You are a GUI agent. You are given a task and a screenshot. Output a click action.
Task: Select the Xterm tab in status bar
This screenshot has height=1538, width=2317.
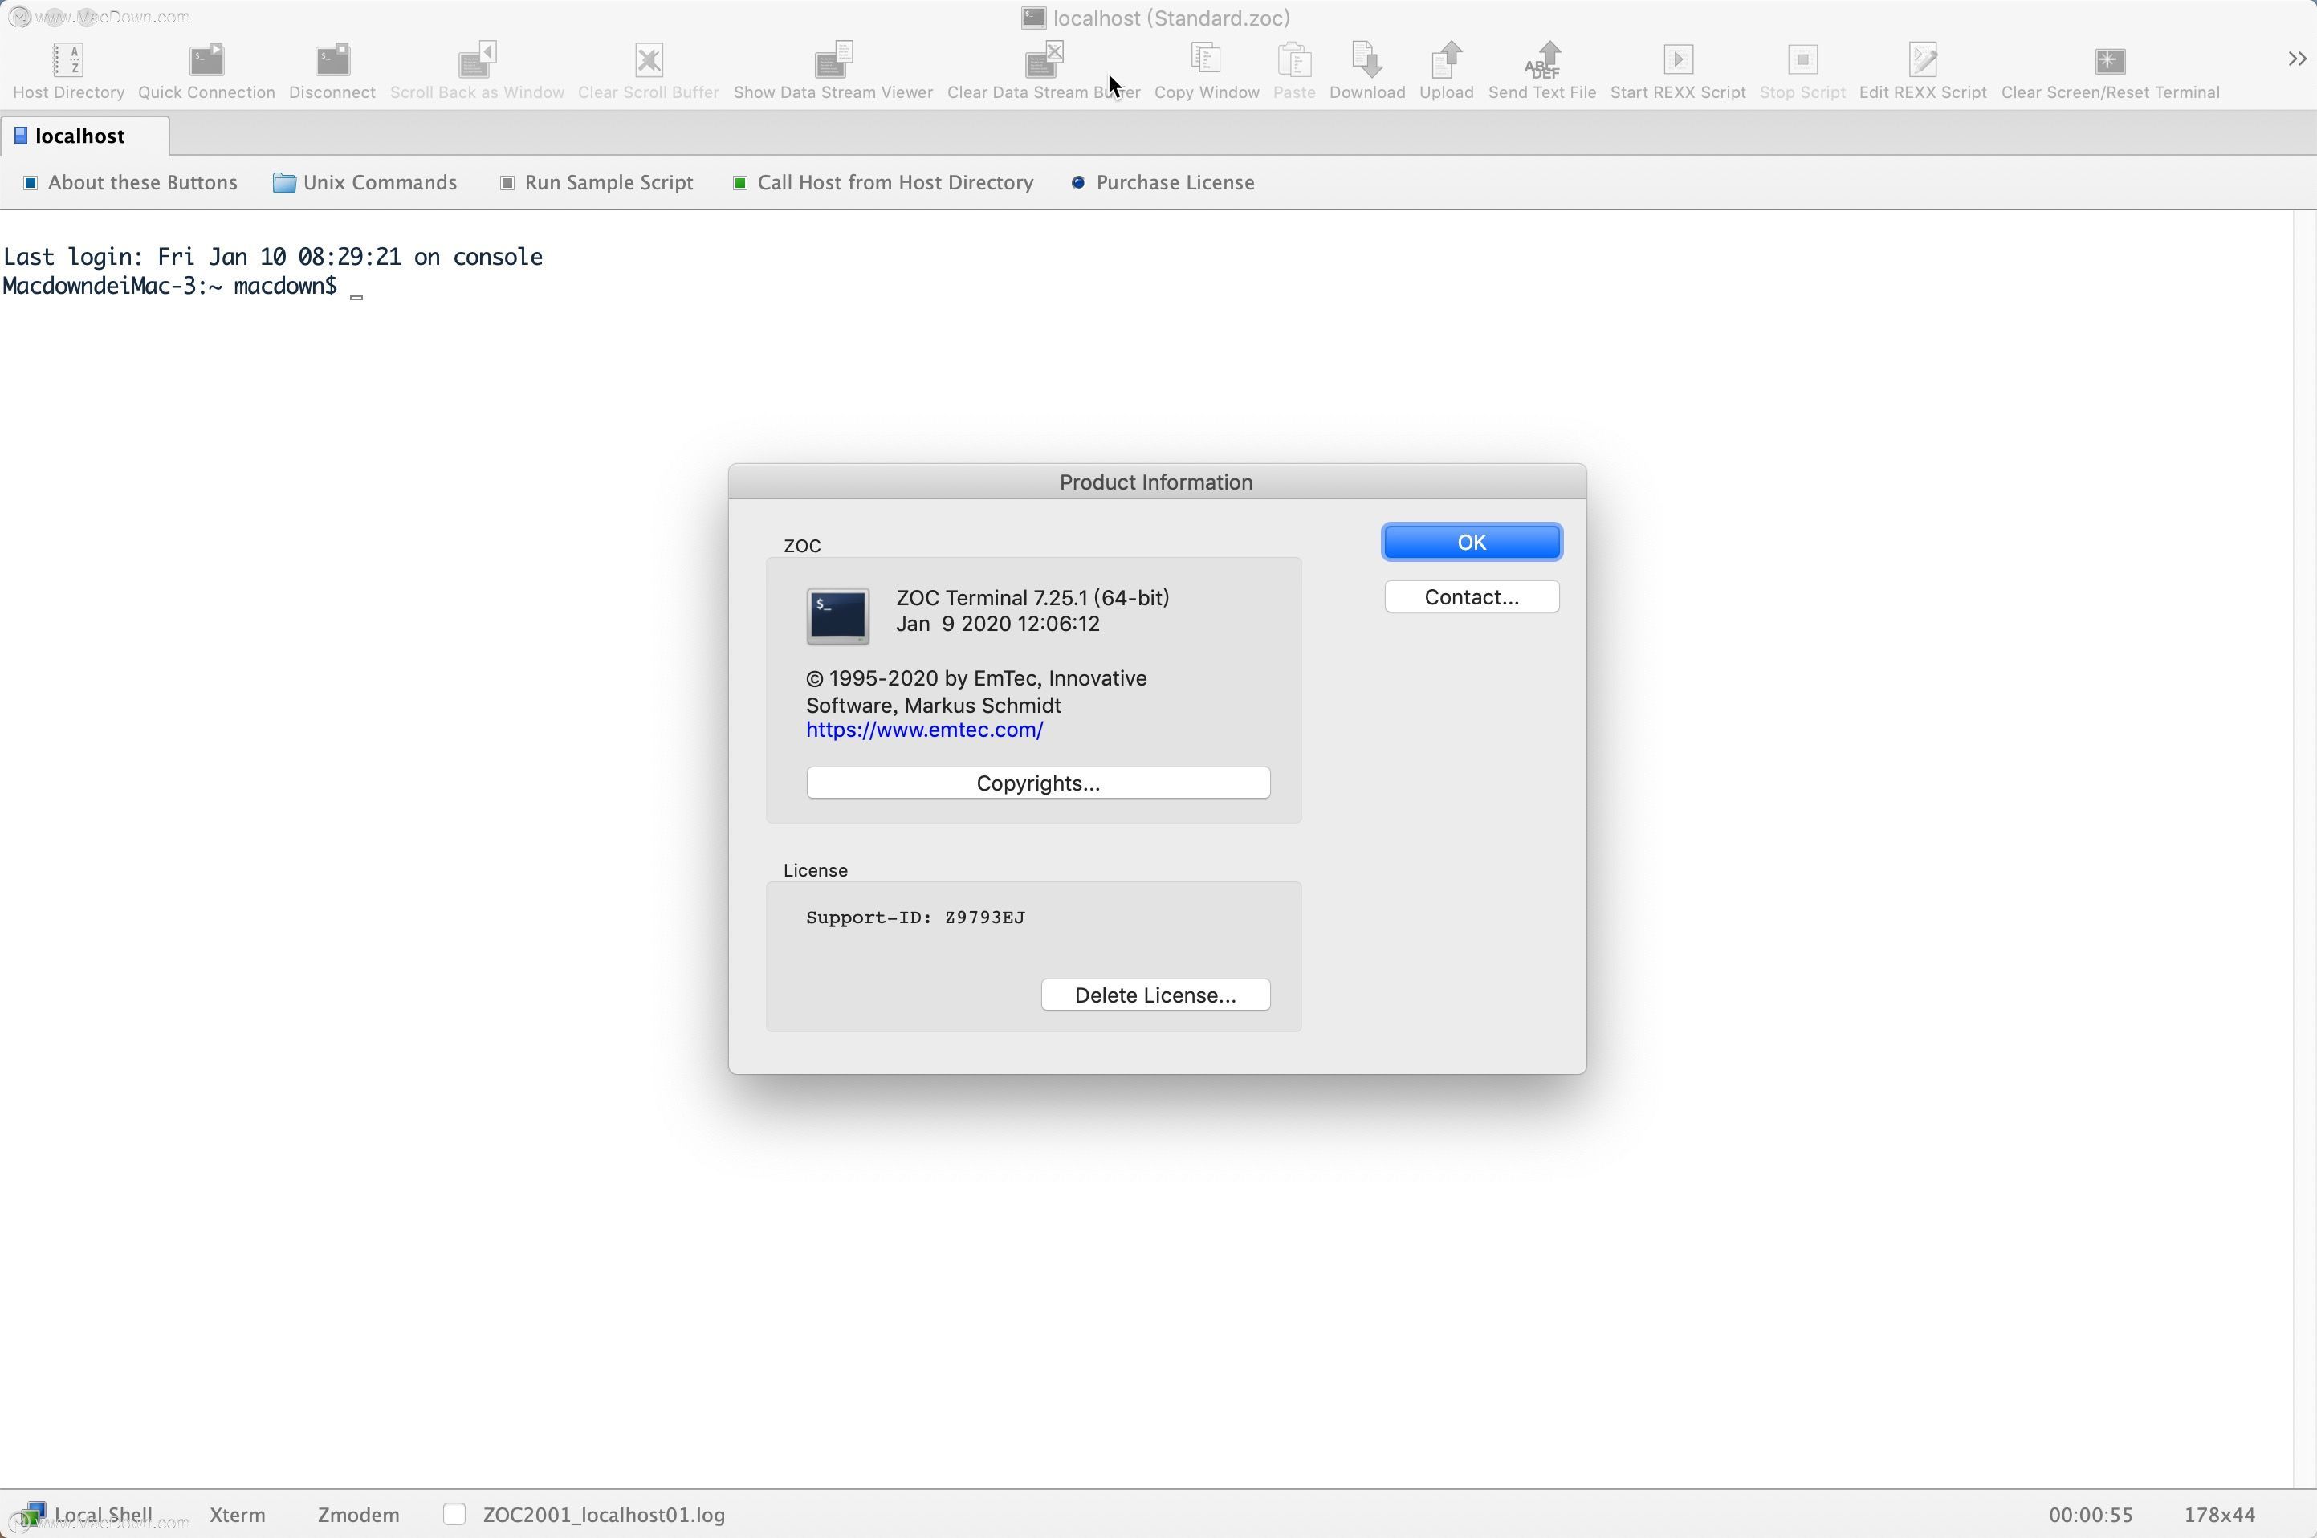click(x=235, y=1512)
